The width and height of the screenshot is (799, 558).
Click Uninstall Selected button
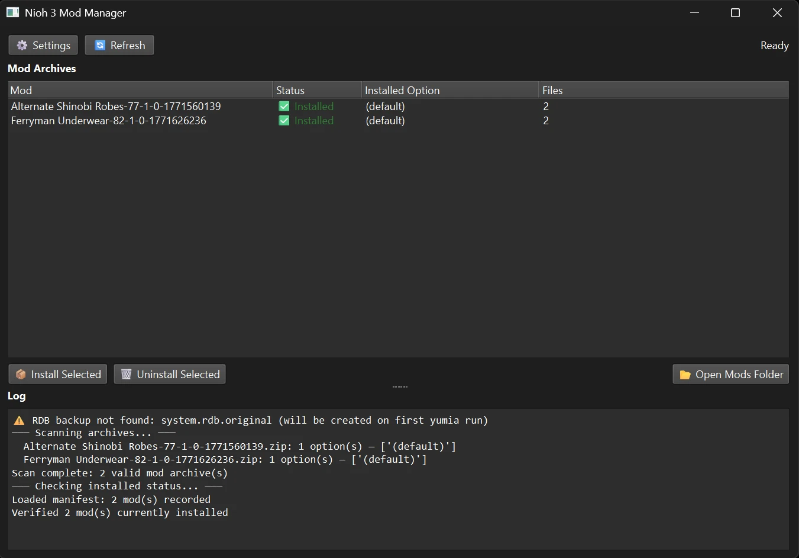tap(170, 375)
